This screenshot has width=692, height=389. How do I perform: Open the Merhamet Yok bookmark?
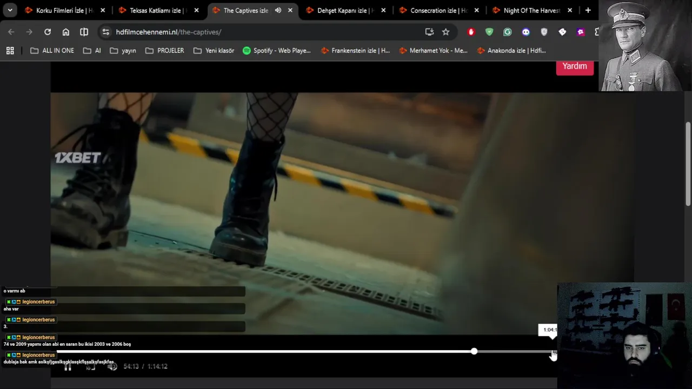433,50
